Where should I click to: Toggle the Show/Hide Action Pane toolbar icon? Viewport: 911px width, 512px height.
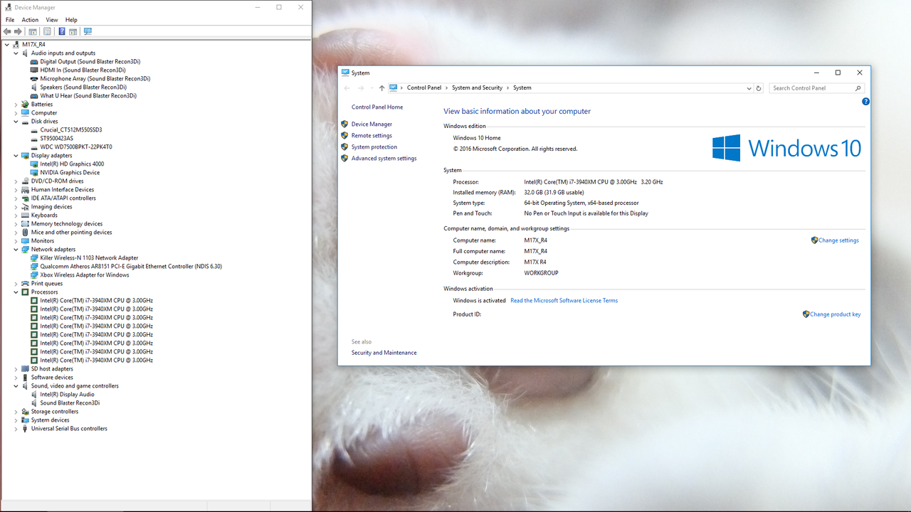pyautogui.click(x=73, y=31)
